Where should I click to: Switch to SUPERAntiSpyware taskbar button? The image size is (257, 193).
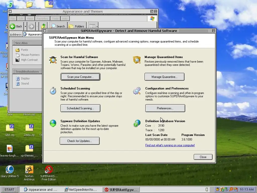[121, 189]
